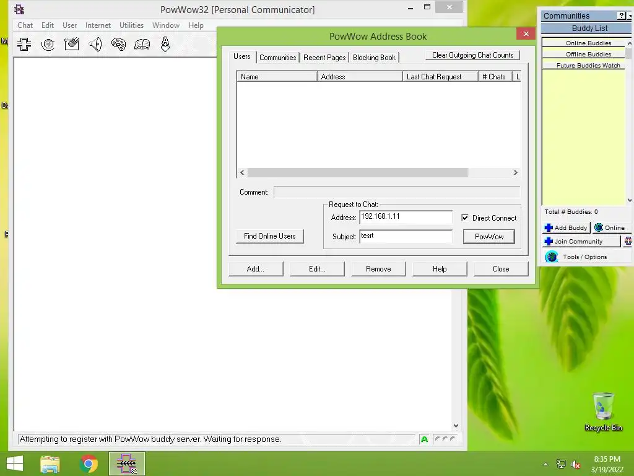
Task: Show hidden tray icons arrow
Action: pos(546,465)
